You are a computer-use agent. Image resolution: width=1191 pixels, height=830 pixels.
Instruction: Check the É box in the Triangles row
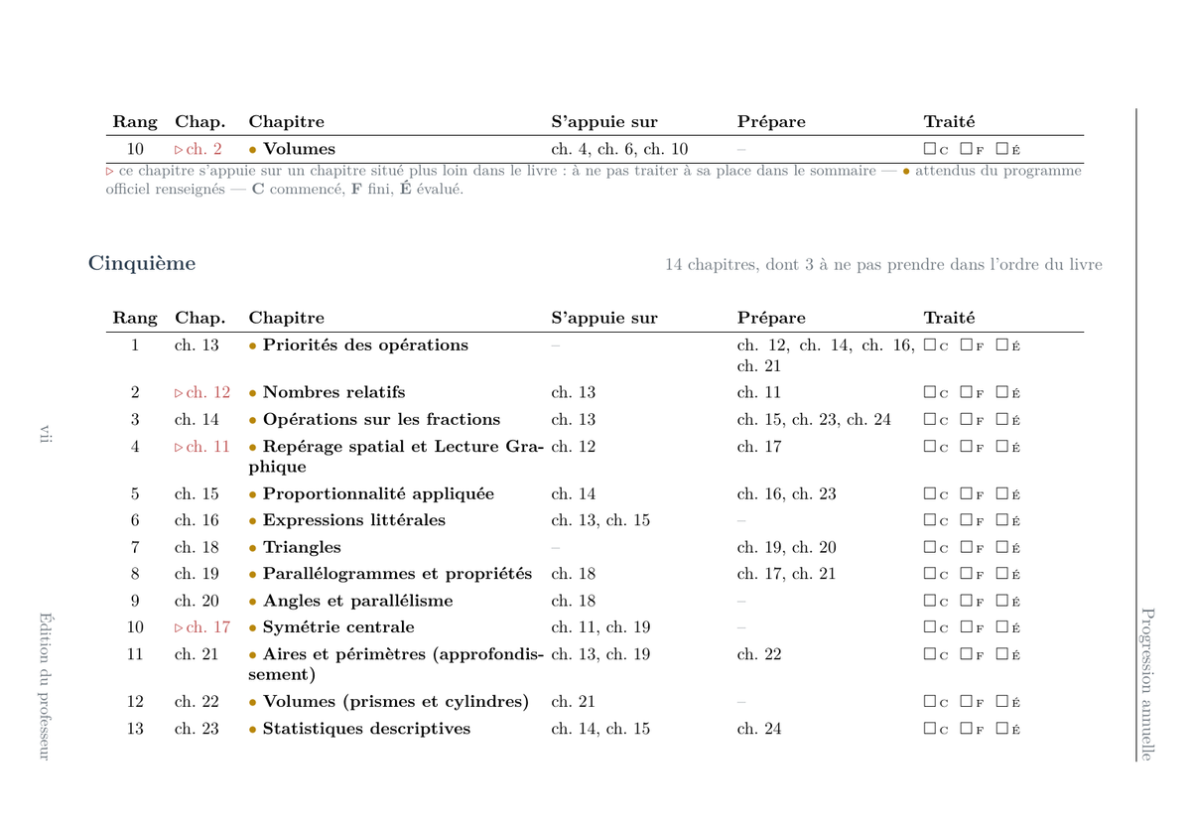click(x=1002, y=547)
